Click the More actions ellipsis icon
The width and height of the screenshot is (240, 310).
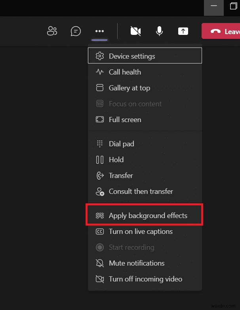point(99,31)
